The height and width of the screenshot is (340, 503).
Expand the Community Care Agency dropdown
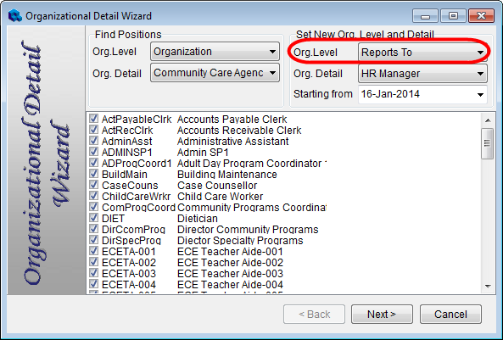point(215,73)
